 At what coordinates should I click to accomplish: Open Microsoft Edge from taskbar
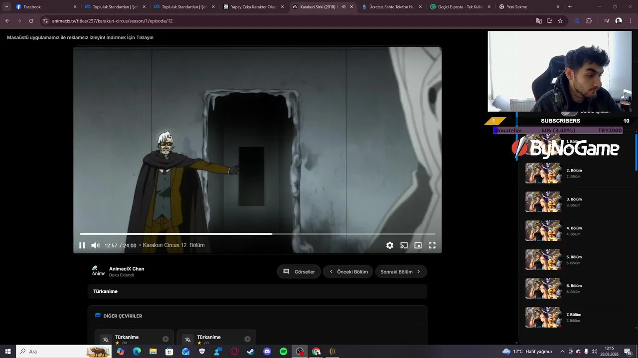click(137, 352)
